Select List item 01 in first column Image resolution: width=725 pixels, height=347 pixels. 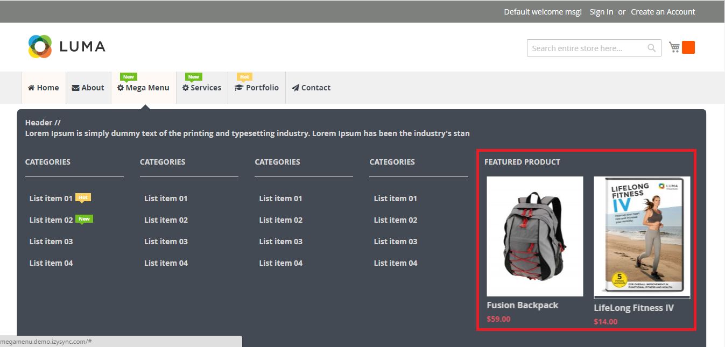(51, 199)
